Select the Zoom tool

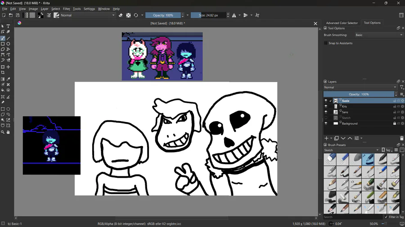(x=3, y=132)
